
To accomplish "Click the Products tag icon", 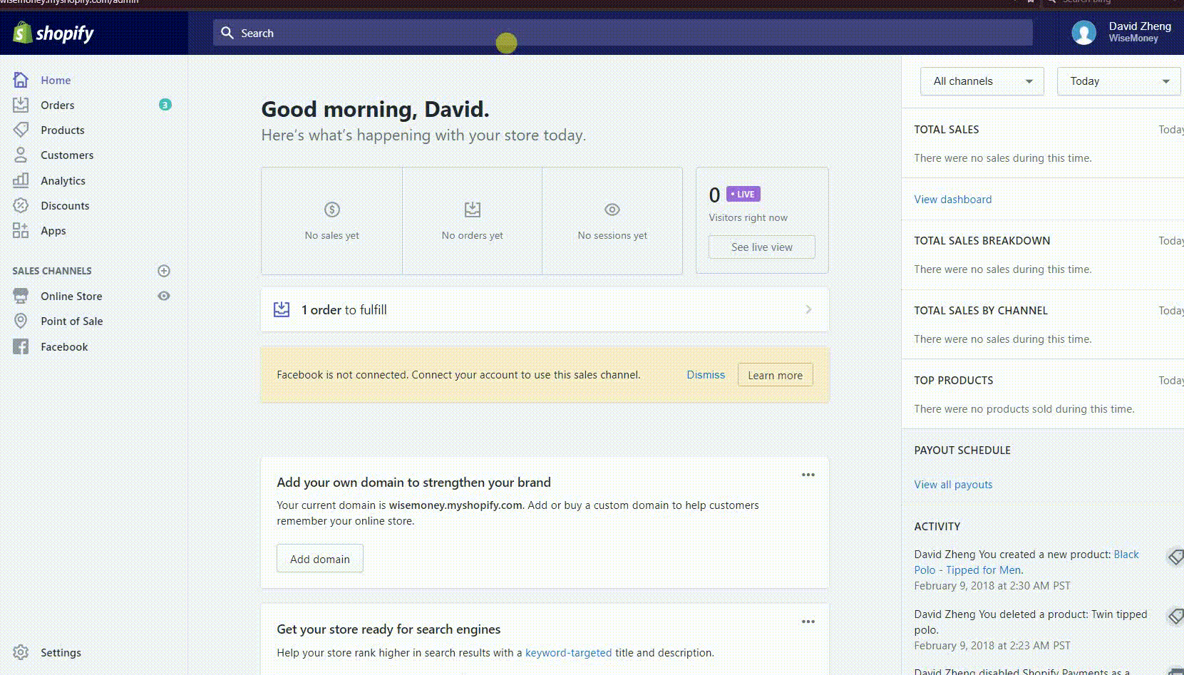I will (x=21, y=130).
